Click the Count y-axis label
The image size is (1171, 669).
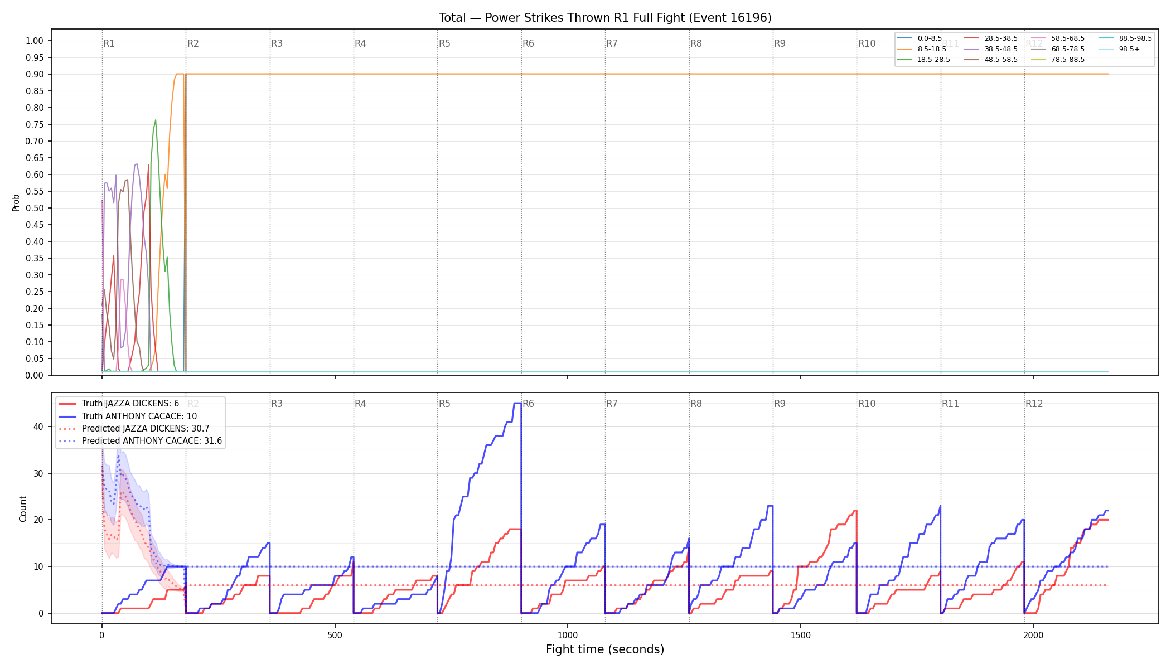click(23, 508)
